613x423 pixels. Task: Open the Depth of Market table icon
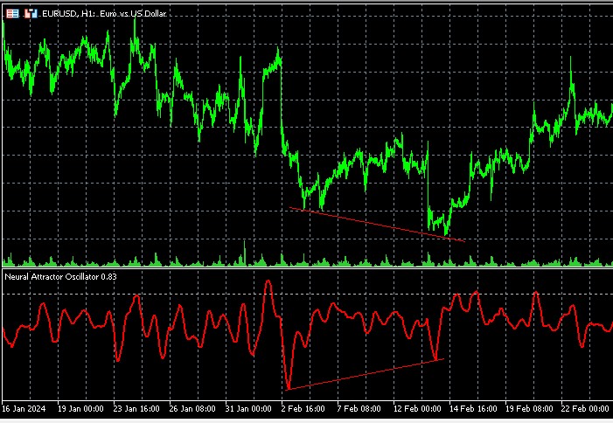12,14
